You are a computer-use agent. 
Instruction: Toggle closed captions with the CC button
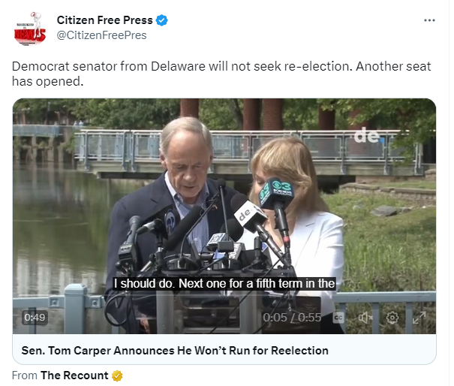click(x=338, y=318)
